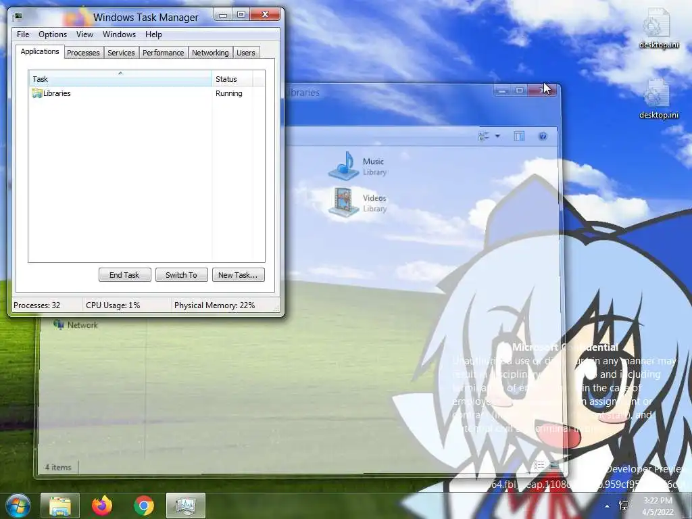
Task: Switch to the Networking tab
Action: click(x=211, y=53)
